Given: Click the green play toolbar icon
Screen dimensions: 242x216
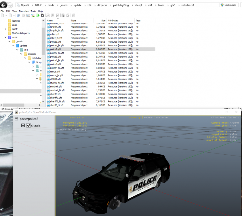Looking at the screenshot, I should (x=38, y=15).
